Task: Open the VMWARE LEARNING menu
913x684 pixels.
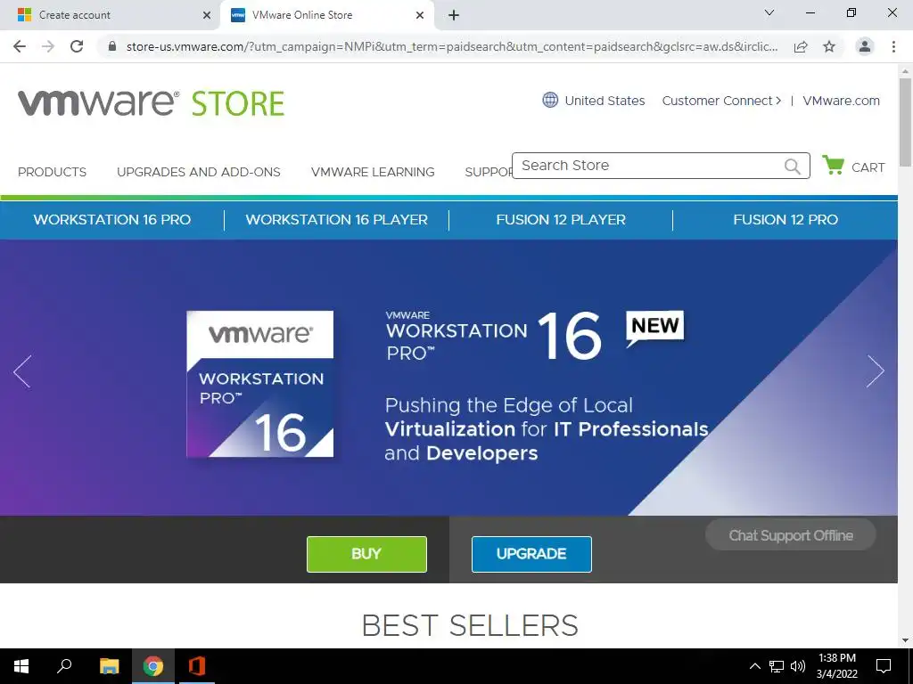Action: pyautogui.click(x=373, y=172)
